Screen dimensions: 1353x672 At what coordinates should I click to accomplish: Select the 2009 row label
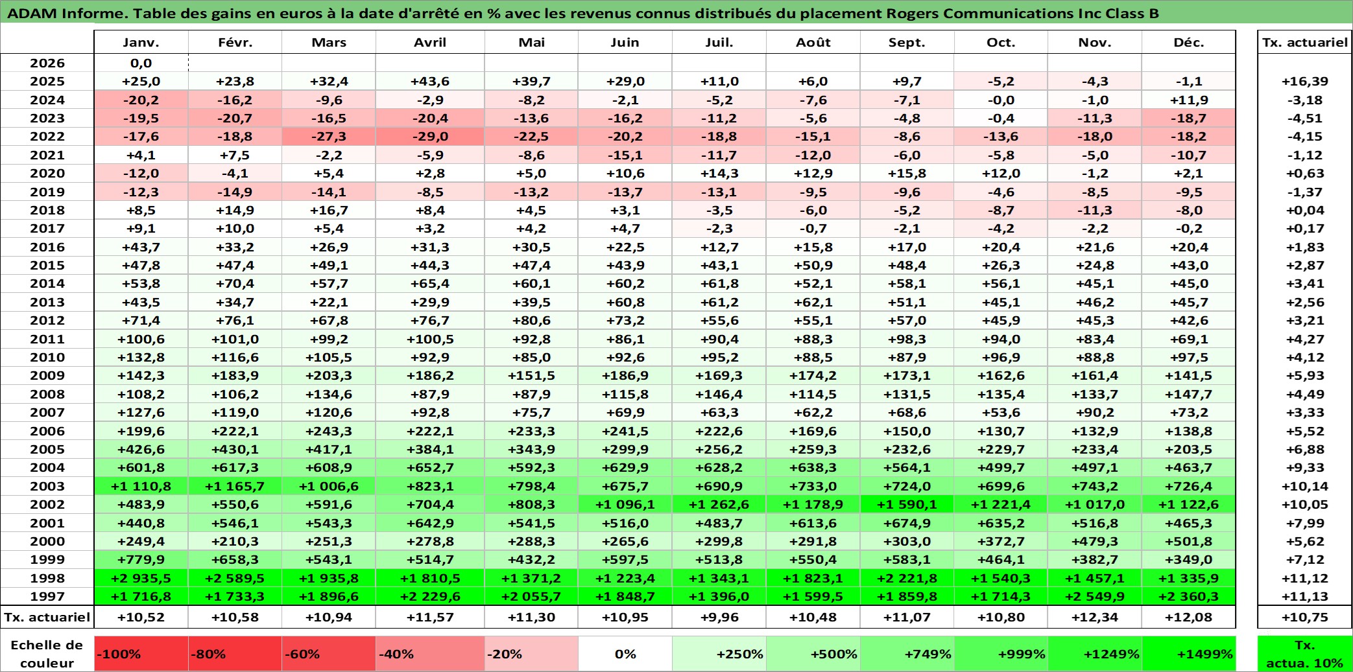(x=47, y=376)
